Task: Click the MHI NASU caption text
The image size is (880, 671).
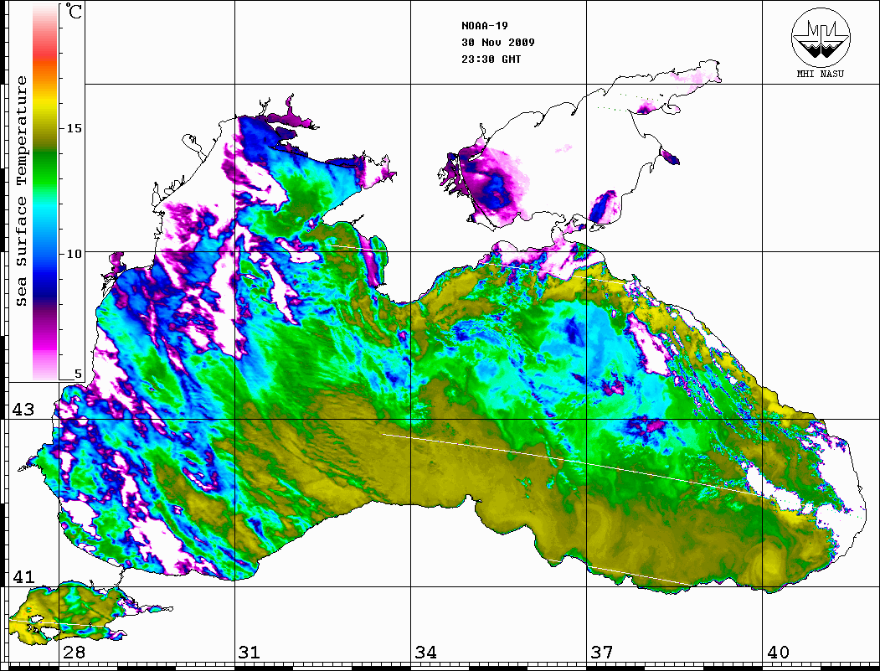Action: tap(821, 74)
